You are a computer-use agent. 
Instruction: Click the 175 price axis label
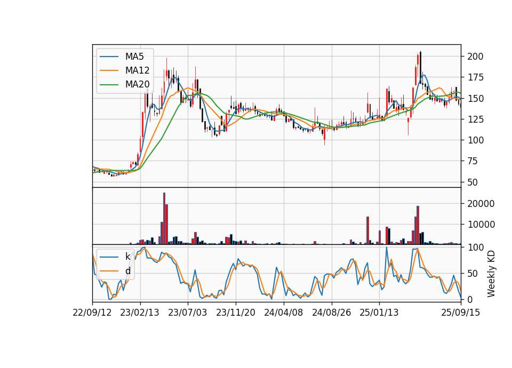click(475, 78)
